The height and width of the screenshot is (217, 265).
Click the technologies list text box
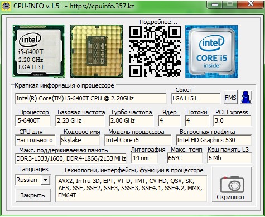point(131,189)
